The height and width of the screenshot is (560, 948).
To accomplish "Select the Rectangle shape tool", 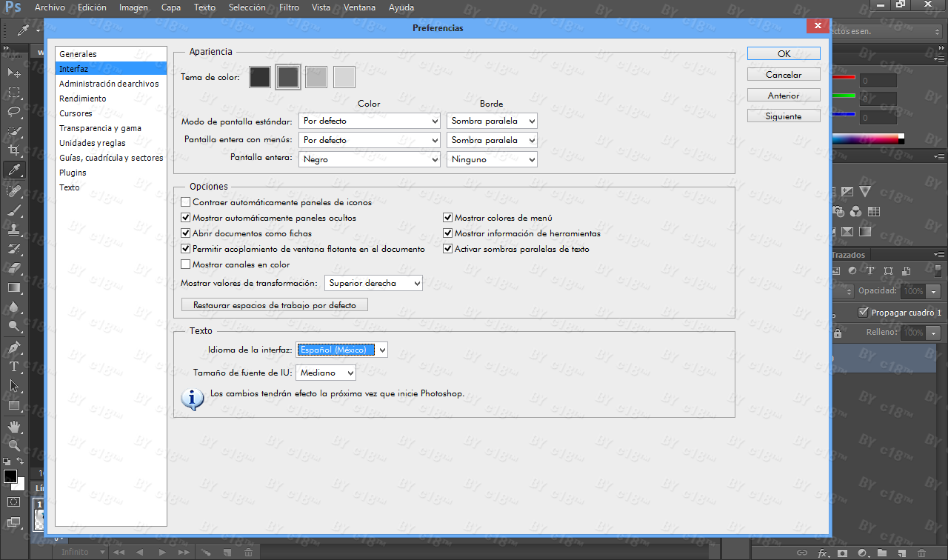I will tap(14, 405).
